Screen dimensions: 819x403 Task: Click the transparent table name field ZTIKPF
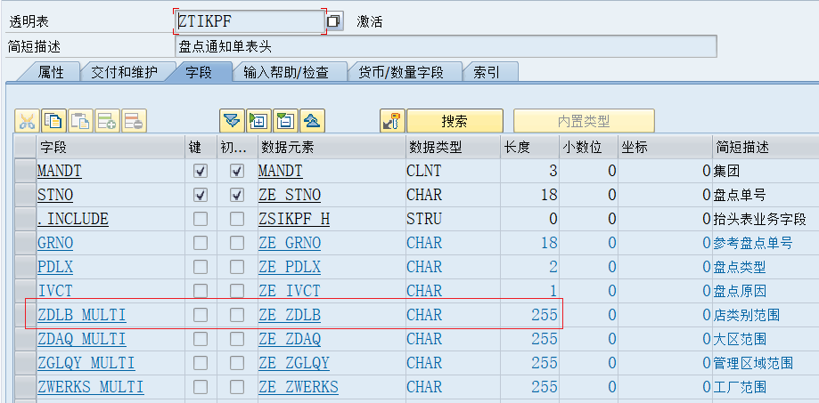tap(250, 21)
